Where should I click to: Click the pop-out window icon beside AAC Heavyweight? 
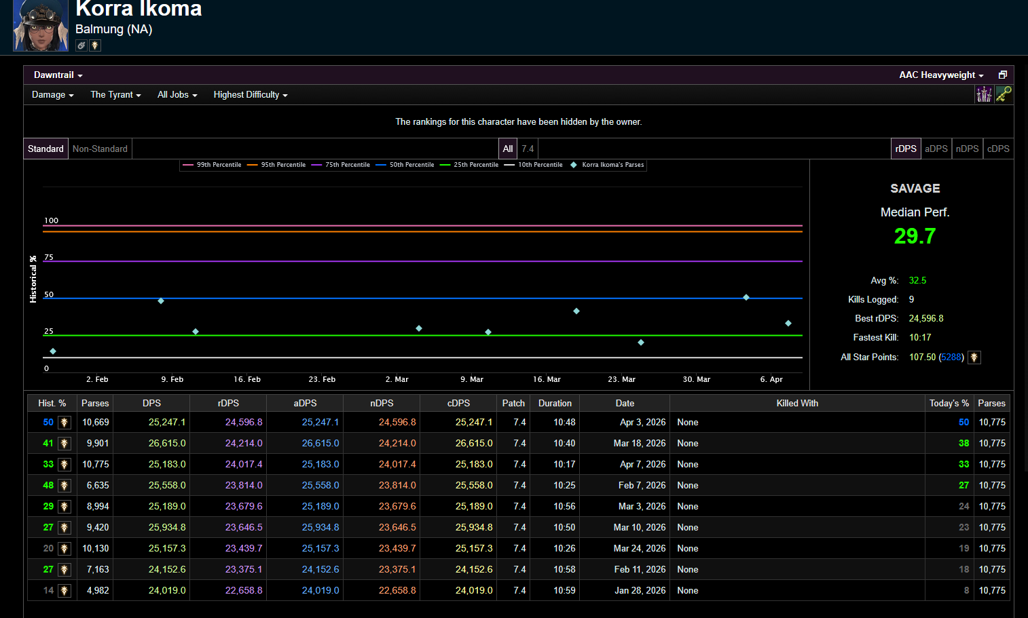[1002, 75]
